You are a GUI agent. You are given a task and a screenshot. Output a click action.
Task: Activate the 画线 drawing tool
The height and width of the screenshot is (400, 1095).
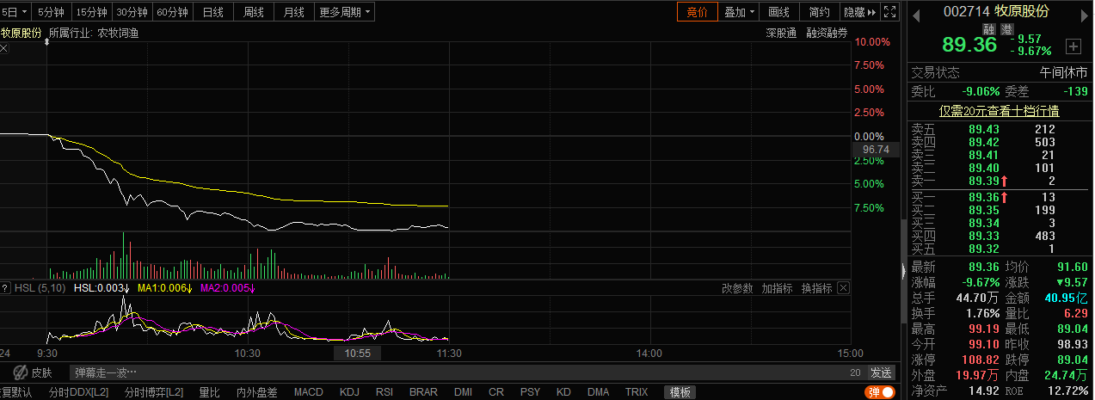click(778, 12)
